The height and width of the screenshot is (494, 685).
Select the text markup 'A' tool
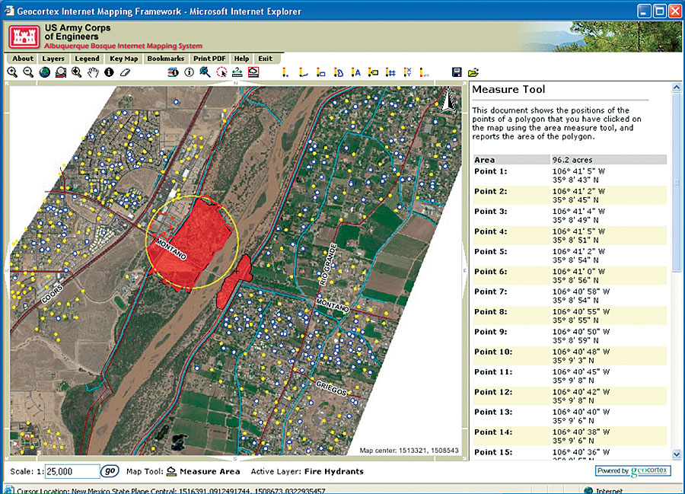[355, 72]
